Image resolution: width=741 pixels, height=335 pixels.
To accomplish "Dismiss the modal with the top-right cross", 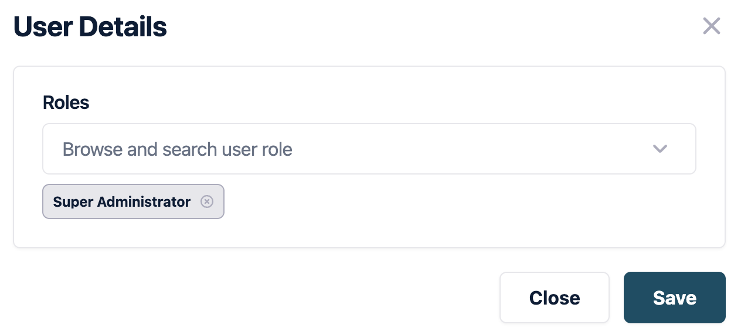I will click(x=711, y=26).
